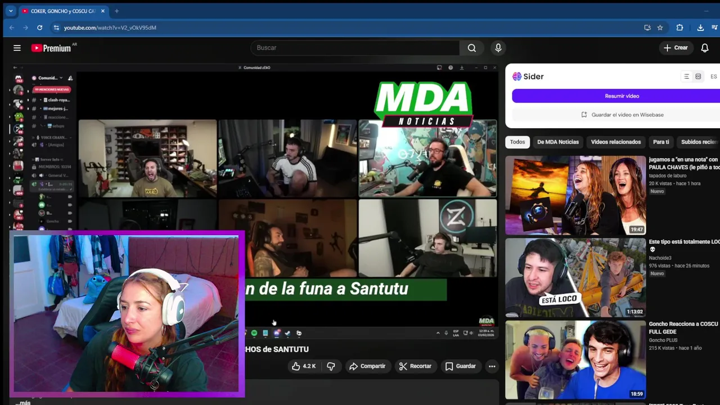The width and height of the screenshot is (720, 405).
Task: Open the Goncho Reacciona a COSCU title
Action: 684,328
